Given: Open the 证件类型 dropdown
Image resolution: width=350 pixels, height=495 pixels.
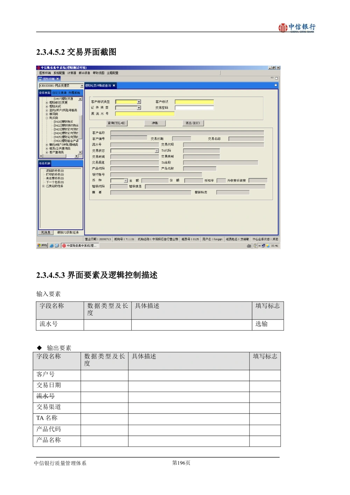Looking at the screenshot, I should [139, 108].
